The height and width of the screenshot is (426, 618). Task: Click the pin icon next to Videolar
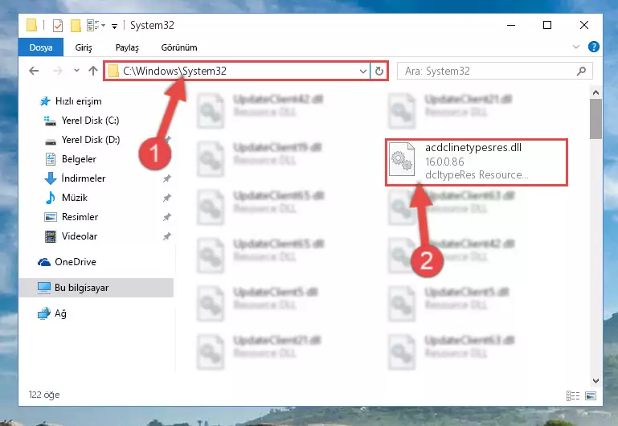[x=167, y=236]
